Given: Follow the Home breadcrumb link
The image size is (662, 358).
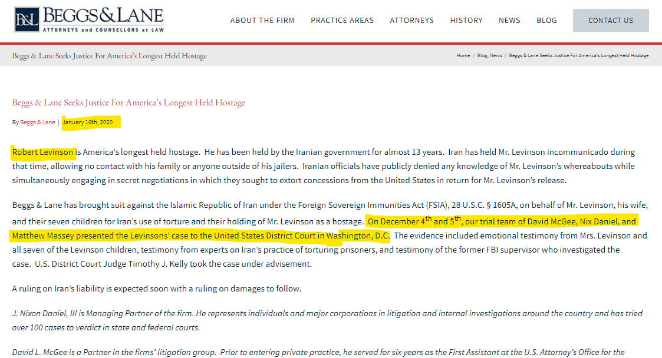Looking at the screenshot, I should coord(463,55).
